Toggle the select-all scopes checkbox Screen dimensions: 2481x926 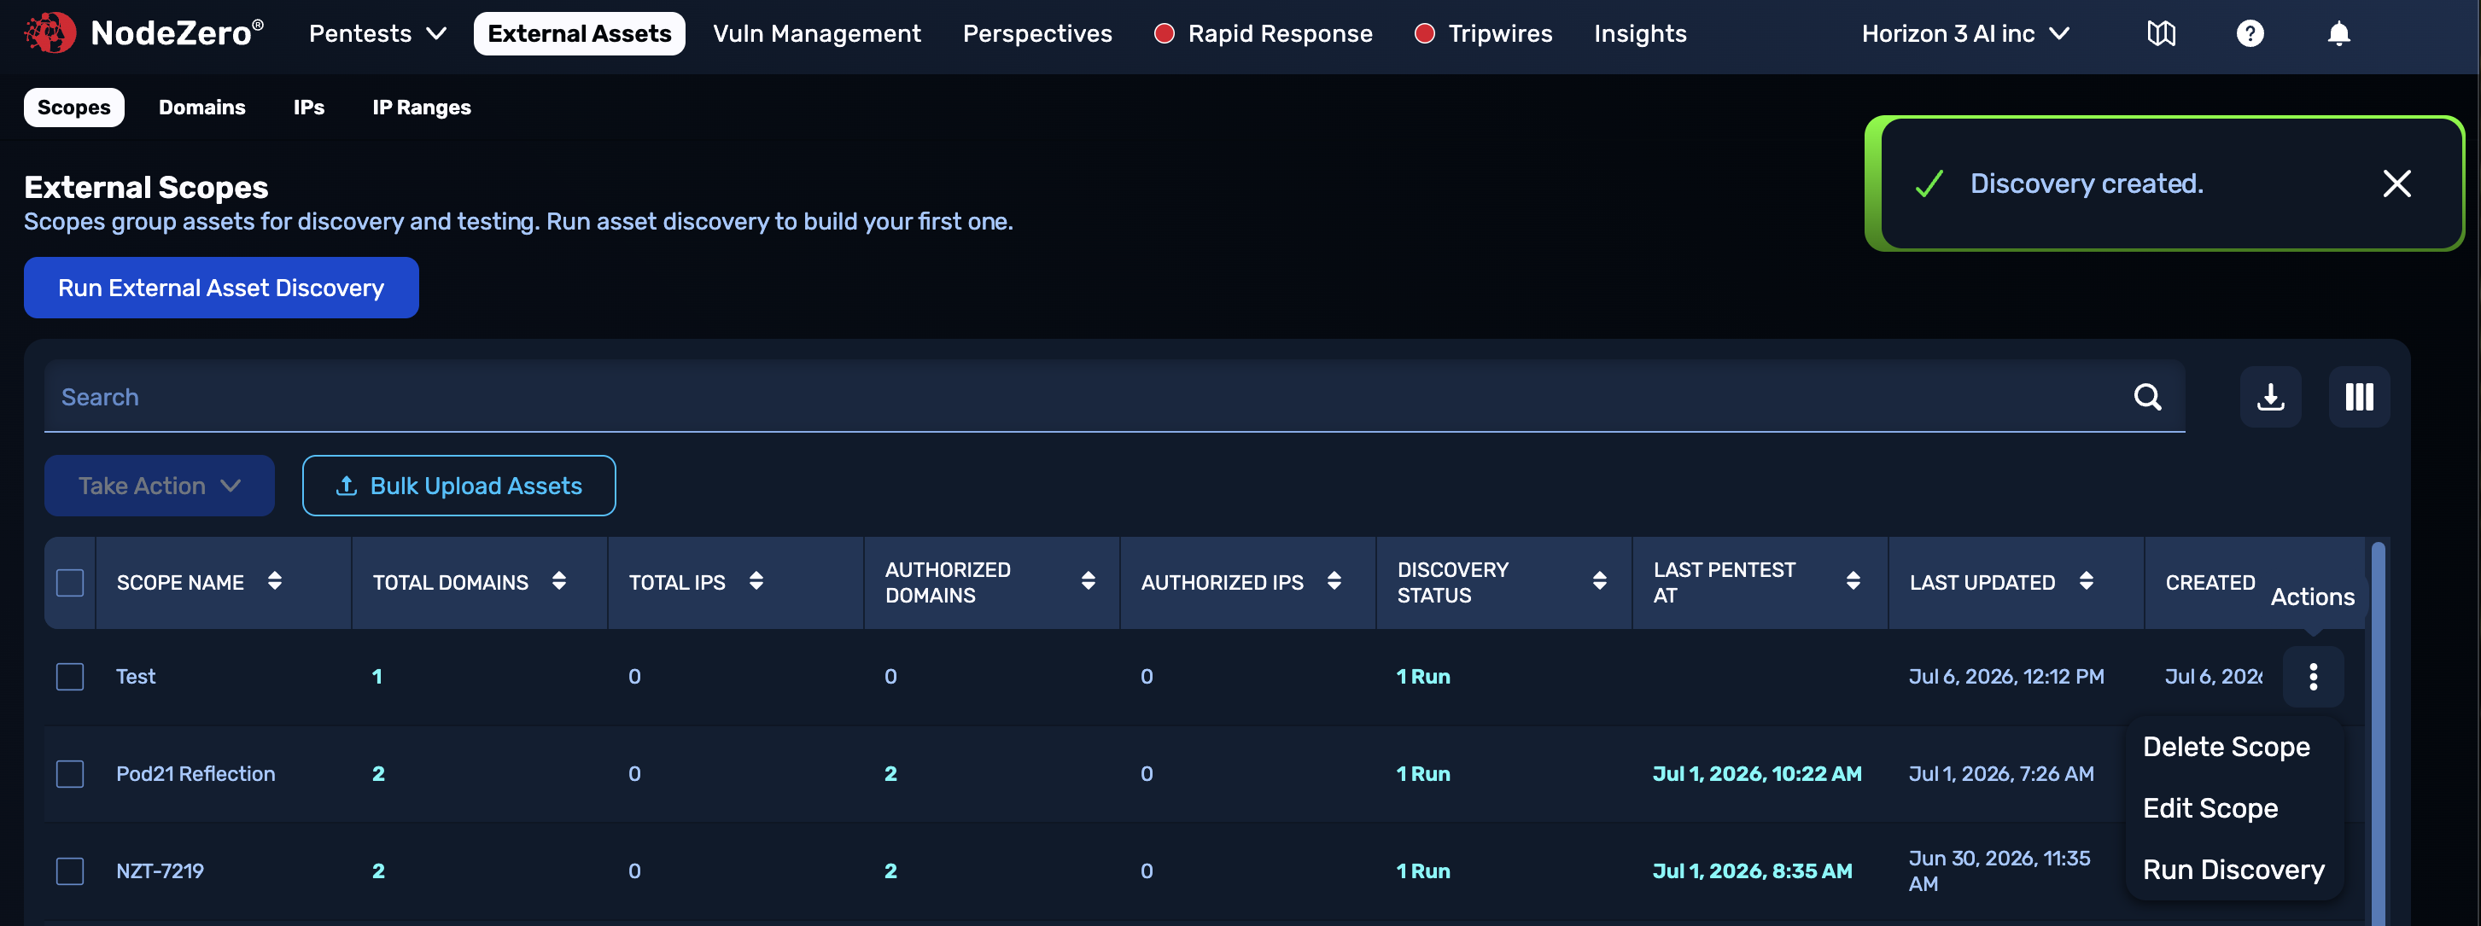(x=70, y=582)
